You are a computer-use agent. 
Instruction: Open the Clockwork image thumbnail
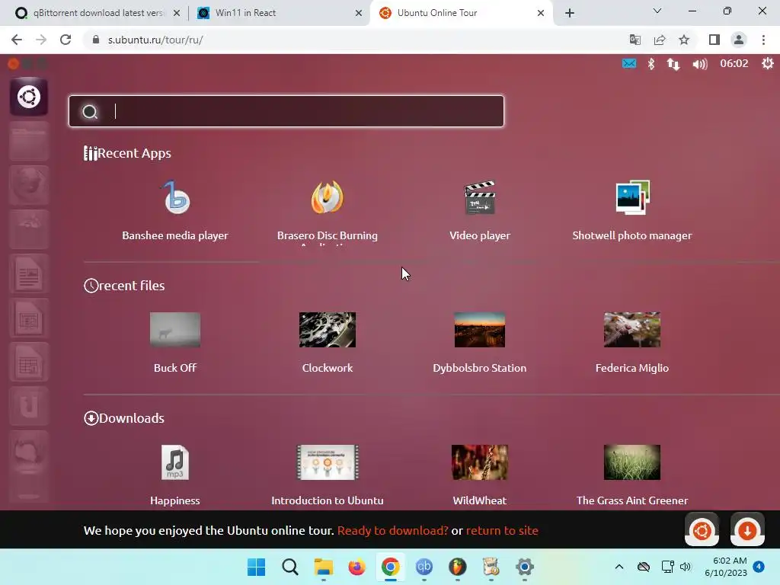pyautogui.click(x=328, y=330)
